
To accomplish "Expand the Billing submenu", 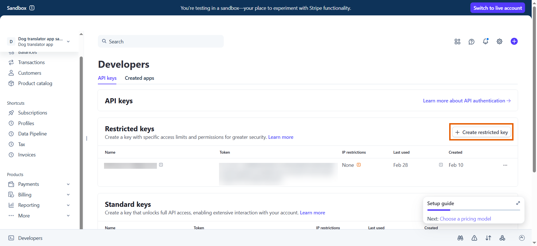I will [68, 195].
